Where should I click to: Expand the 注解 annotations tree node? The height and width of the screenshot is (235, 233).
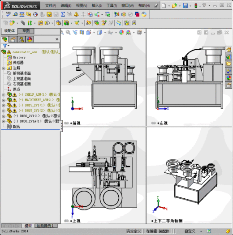[x=4, y=68]
